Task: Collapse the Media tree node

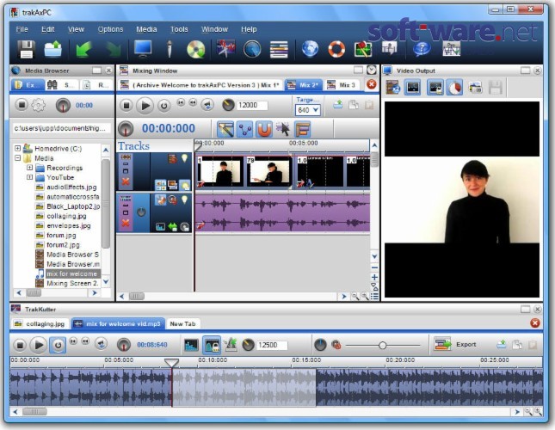Action: 17,158
